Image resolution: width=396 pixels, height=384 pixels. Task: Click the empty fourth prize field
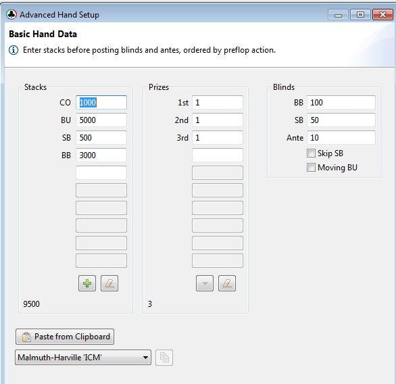[x=218, y=155]
